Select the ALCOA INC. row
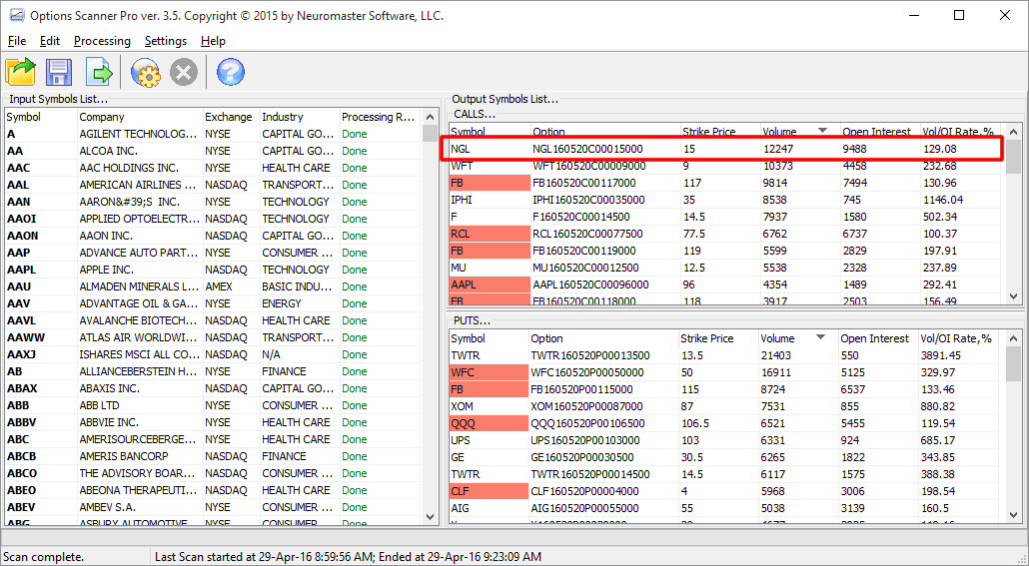The width and height of the screenshot is (1029, 566). tap(213, 151)
